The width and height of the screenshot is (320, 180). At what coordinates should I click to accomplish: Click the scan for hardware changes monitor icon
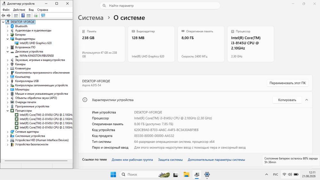point(43,15)
